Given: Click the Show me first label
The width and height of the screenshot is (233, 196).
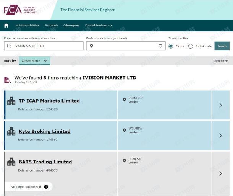Looking at the screenshot, I should point(179,38).
